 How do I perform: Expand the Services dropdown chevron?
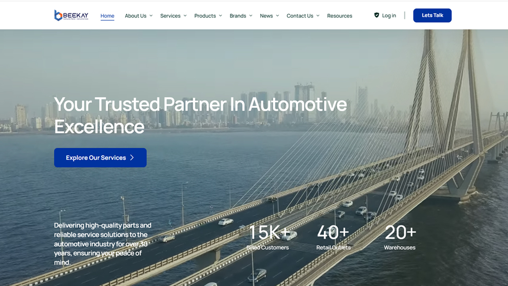pos(185,16)
